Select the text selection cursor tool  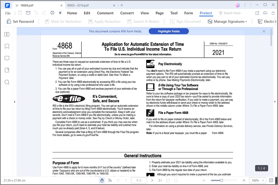pyautogui.click(x=110, y=180)
